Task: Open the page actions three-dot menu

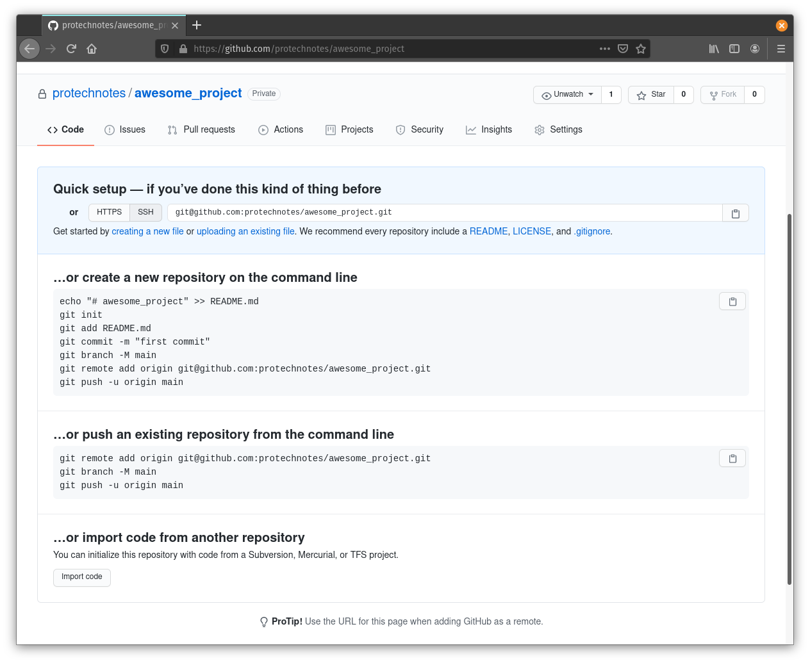Action: click(605, 49)
